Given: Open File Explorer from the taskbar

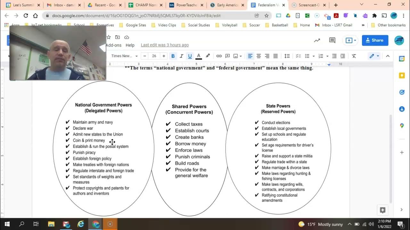Looking at the screenshot, I should [x=51, y=224].
